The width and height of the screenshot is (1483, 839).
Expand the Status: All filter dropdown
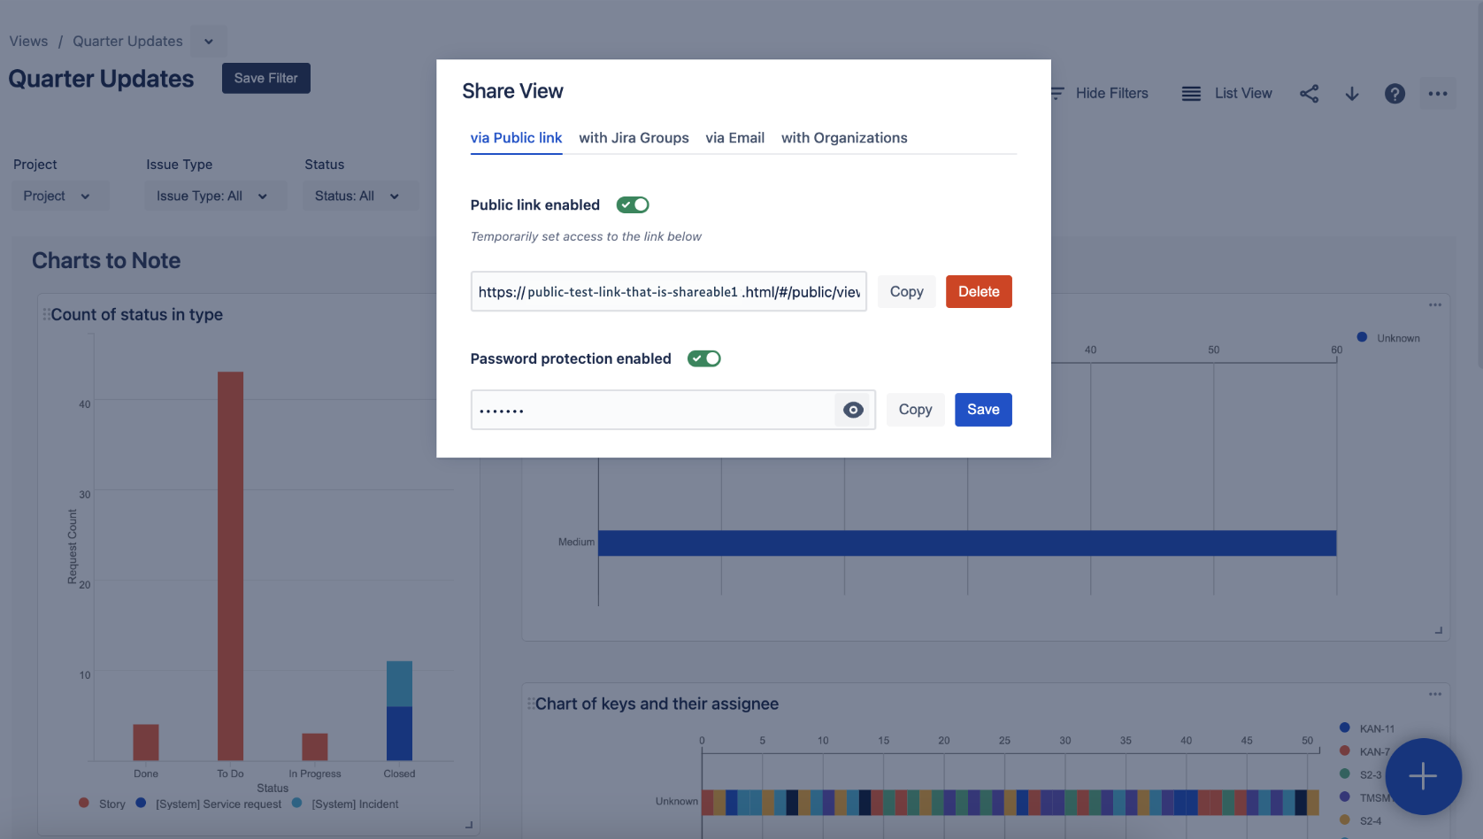tap(359, 196)
